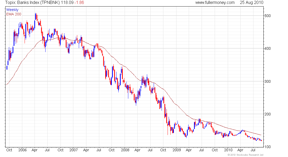Open the www.fullermoney.com label
This screenshot has width=288, height=157.
pyautogui.click(x=215, y=3)
